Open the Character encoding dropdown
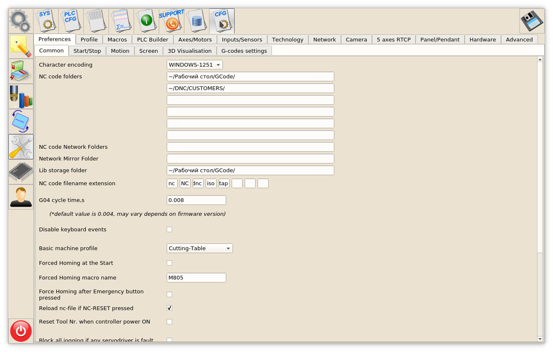 pyautogui.click(x=195, y=65)
